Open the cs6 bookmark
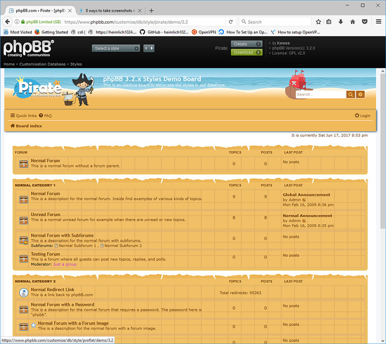 pyautogui.click(x=78, y=32)
